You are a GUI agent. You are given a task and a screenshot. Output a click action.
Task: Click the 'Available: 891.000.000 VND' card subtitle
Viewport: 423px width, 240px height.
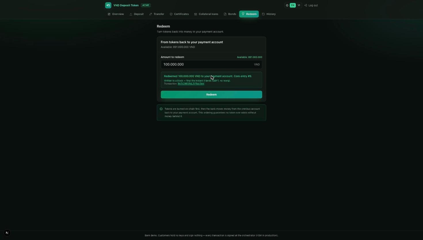(178, 47)
